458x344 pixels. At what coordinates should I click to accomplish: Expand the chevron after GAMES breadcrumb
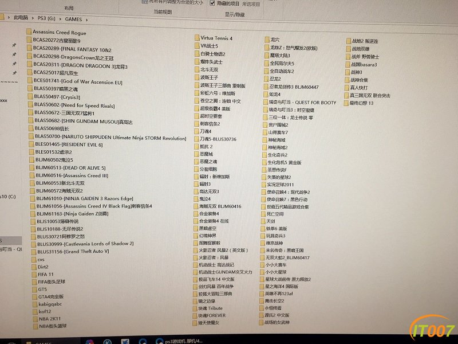pos(86,20)
